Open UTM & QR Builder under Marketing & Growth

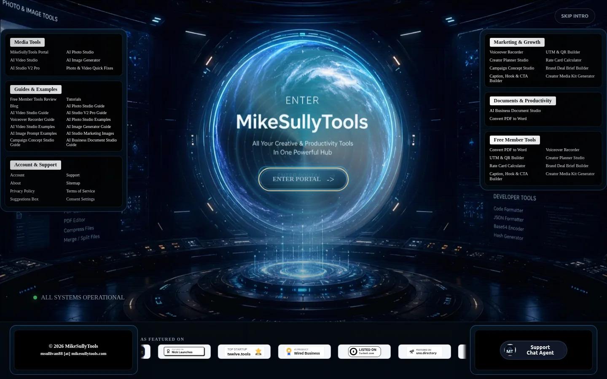563,52
